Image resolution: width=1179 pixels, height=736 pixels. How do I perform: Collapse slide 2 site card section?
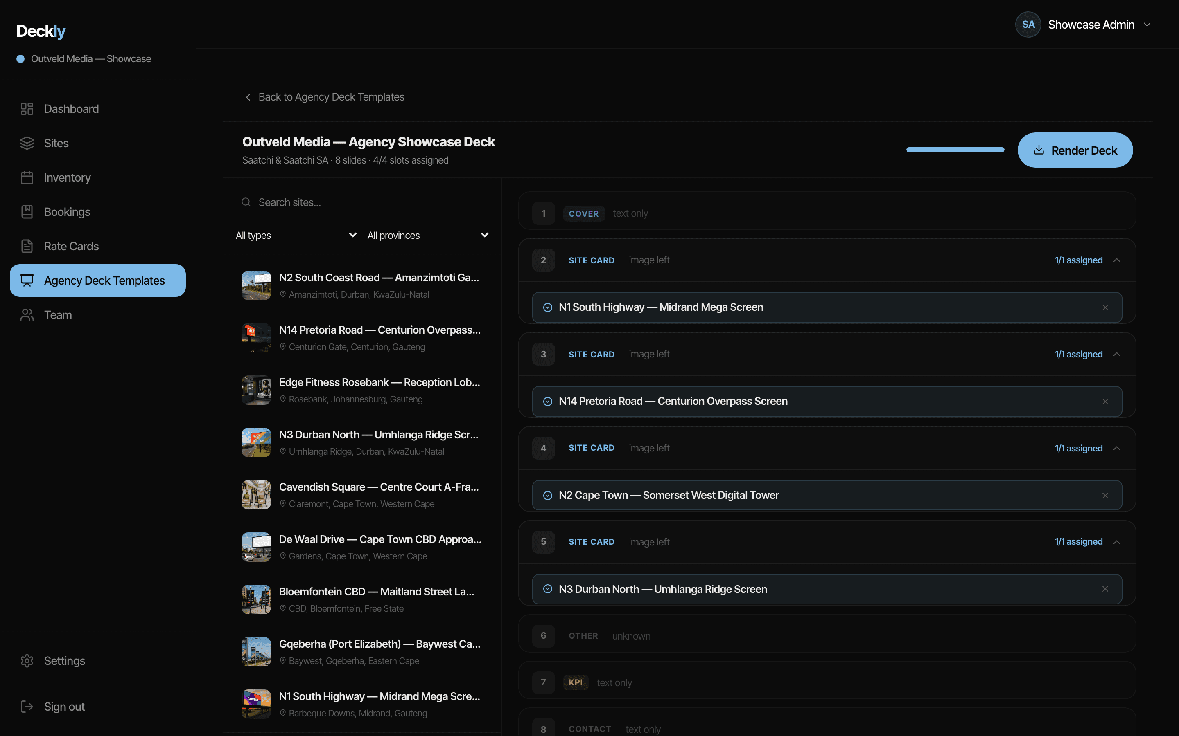click(1117, 260)
